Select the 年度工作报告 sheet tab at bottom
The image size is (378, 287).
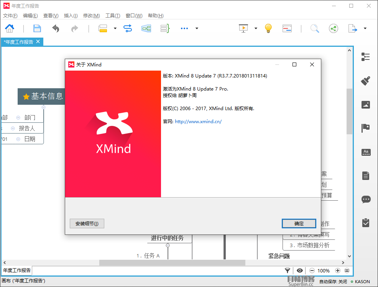(x=17, y=271)
